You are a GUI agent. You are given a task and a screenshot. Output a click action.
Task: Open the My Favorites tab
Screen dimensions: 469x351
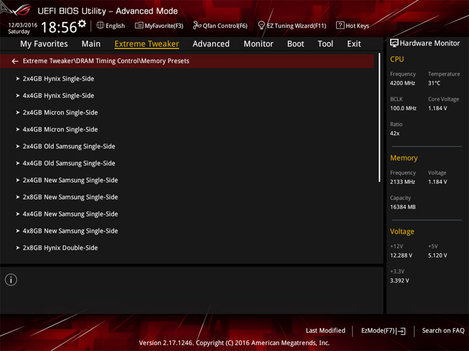click(44, 44)
